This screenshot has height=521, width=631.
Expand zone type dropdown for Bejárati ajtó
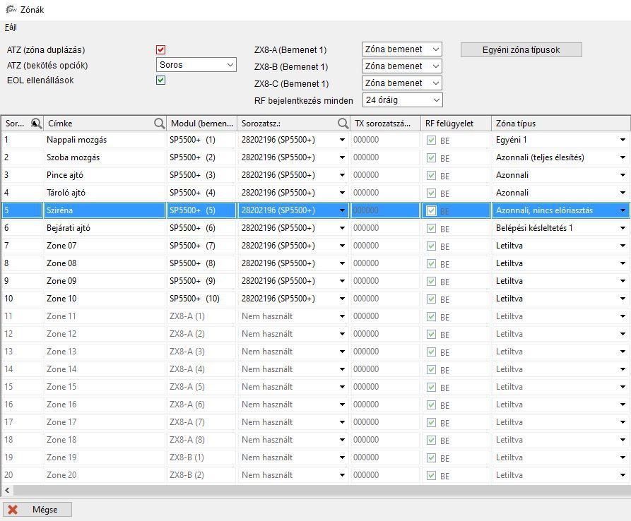(623, 228)
